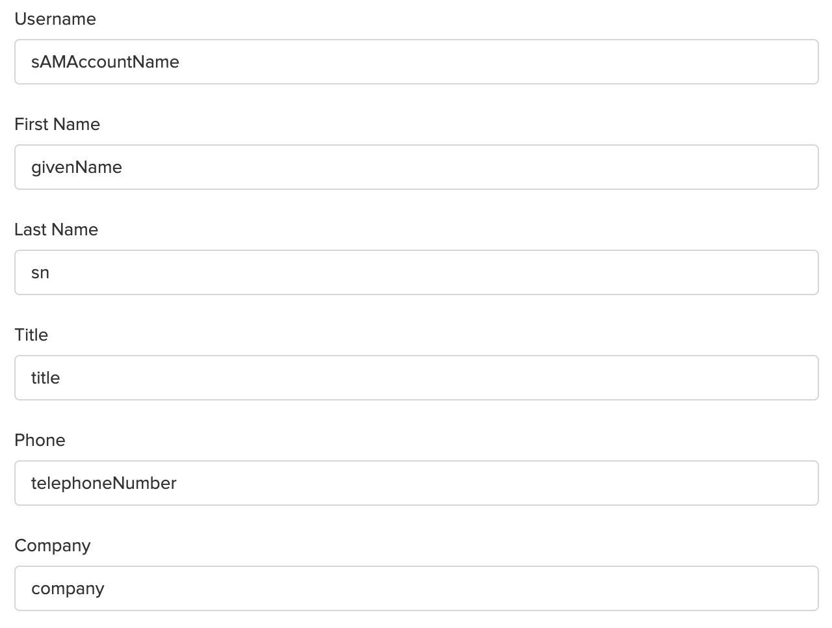The height and width of the screenshot is (628, 832).
Task: Click the Username label text
Action: (55, 20)
